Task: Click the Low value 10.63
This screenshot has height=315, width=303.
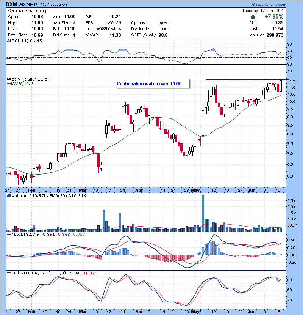Action: (x=37, y=29)
